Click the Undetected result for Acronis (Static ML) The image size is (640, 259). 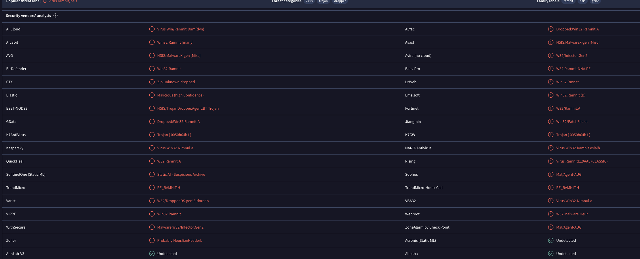tap(566, 240)
